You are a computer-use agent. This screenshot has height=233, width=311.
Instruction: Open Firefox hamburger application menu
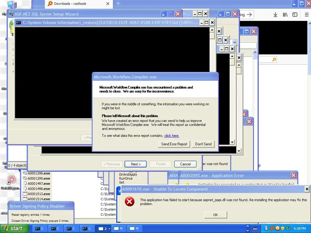[307, 15]
